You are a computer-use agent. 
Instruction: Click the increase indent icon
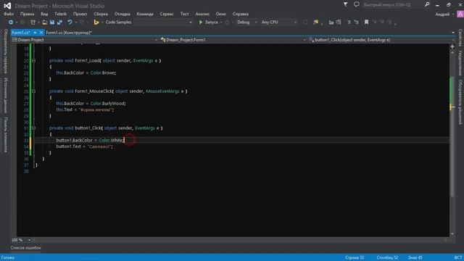[x=339, y=22]
